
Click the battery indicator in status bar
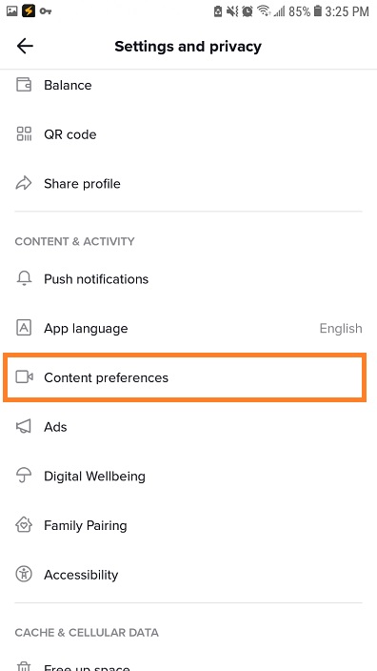pyautogui.click(x=317, y=11)
